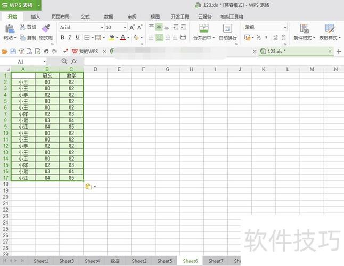Open number format 常规 dropdown
This screenshot has height=266, width=344.
[x=285, y=27]
